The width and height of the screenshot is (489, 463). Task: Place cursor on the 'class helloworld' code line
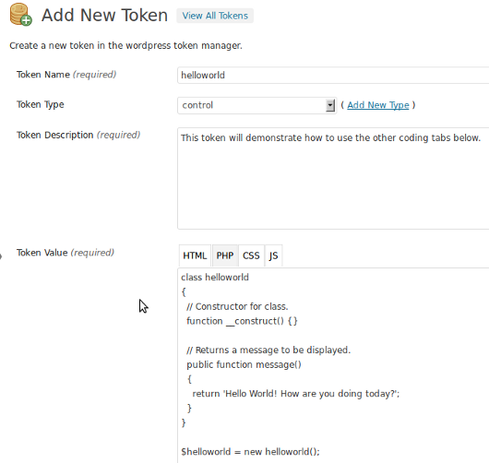pos(215,278)
